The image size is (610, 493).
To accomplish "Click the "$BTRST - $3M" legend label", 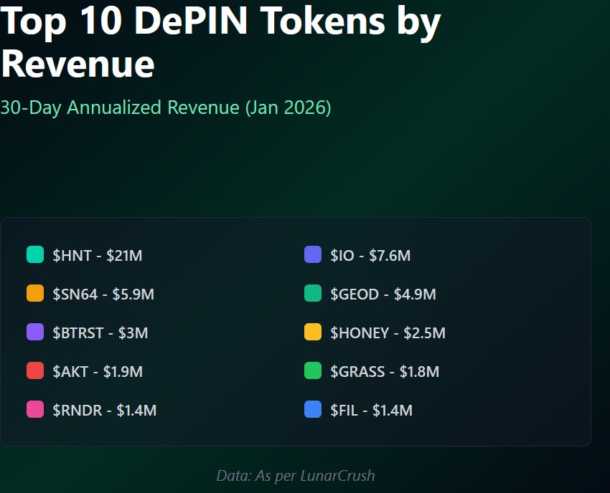I will [x=100, y=333].
